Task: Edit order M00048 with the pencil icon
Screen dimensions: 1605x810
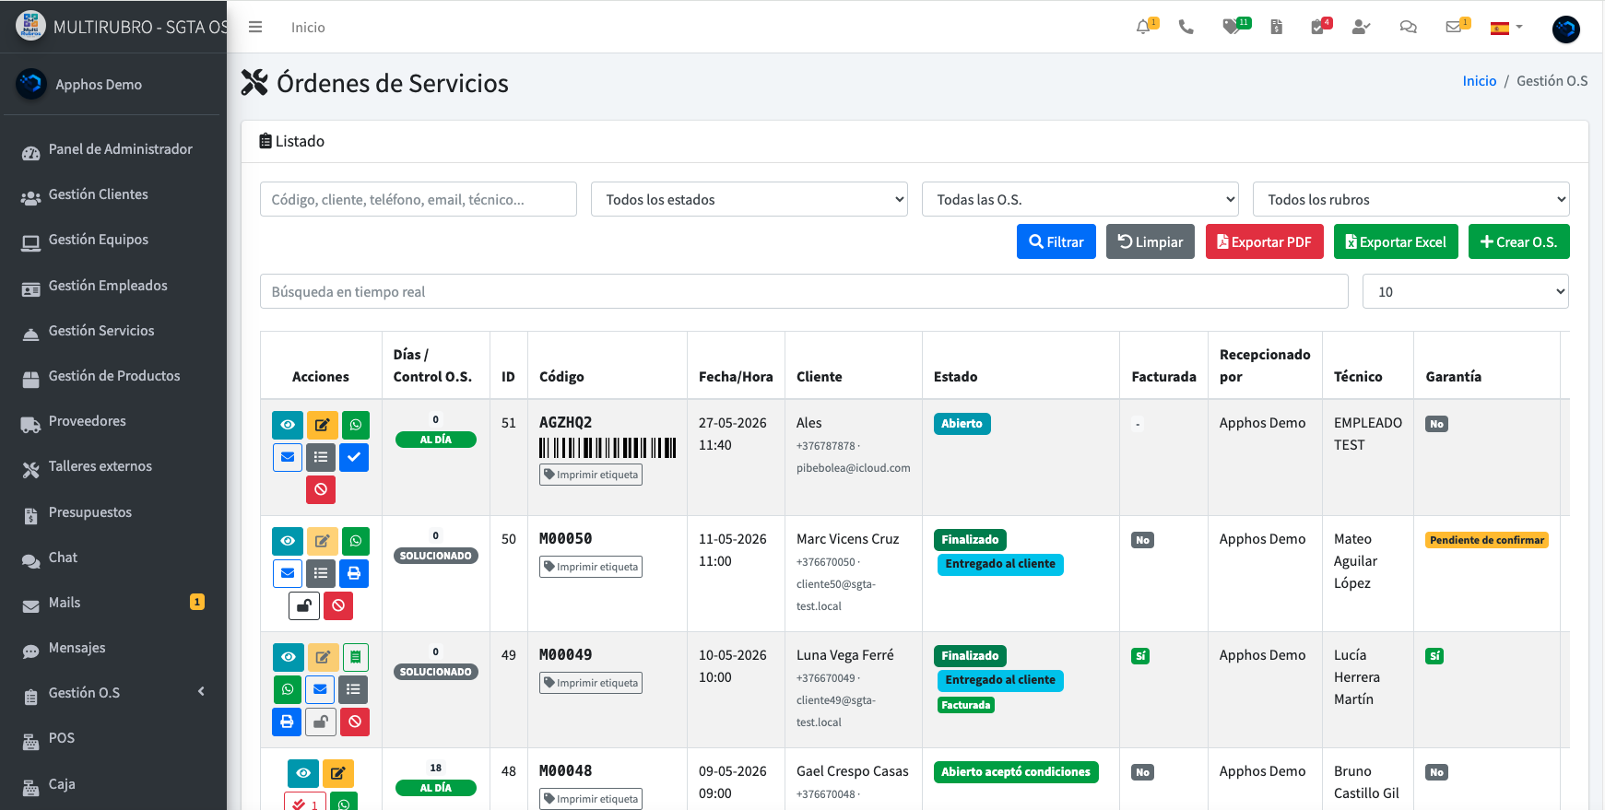Action: [x=338, y=773]
